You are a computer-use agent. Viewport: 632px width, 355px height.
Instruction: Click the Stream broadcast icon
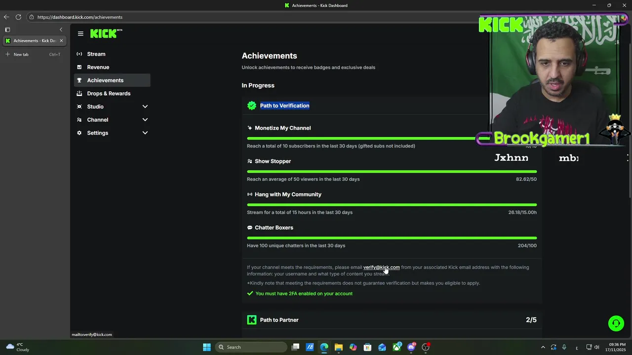[79, 54]
